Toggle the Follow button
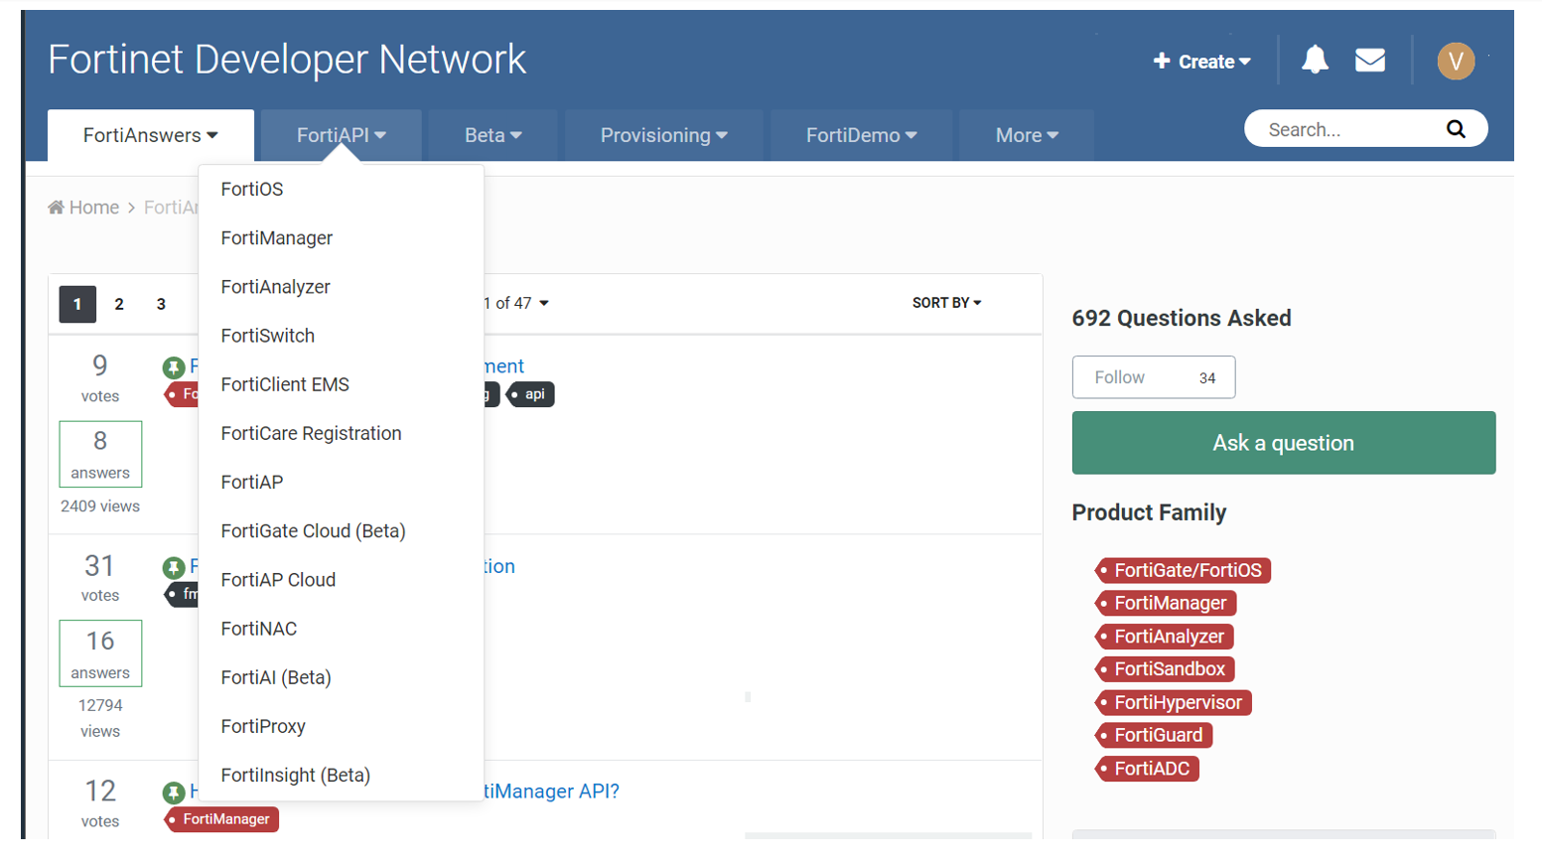Viewport: 1542px width, 864px height. coord(1153,377)
